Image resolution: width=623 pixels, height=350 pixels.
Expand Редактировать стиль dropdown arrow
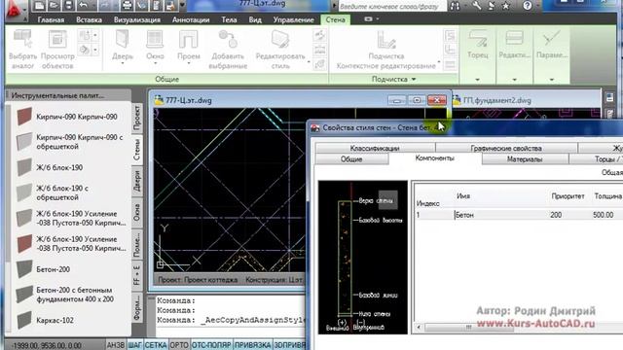(309, 62)
